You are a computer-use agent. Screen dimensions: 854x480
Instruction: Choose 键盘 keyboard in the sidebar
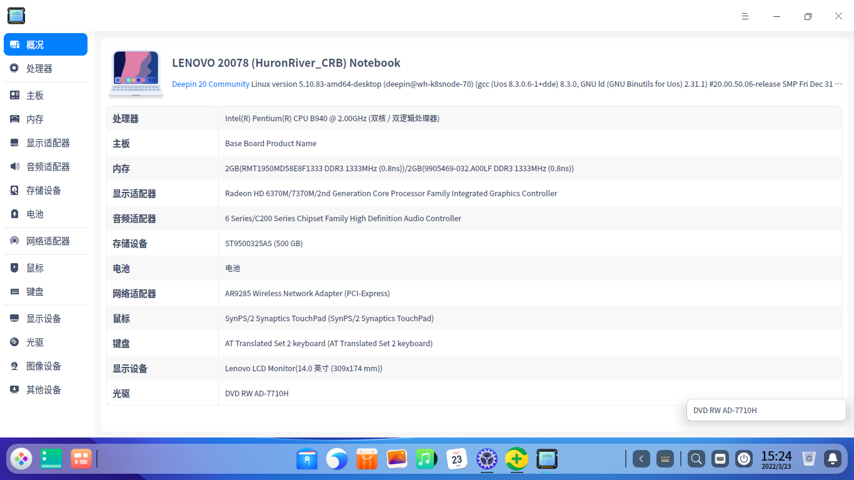click(46, 291)
